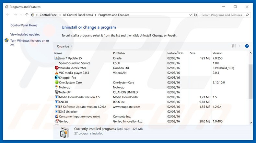Open the view options dropdown arrow
This screenshot has width=256, height=143.
point(239,46)
